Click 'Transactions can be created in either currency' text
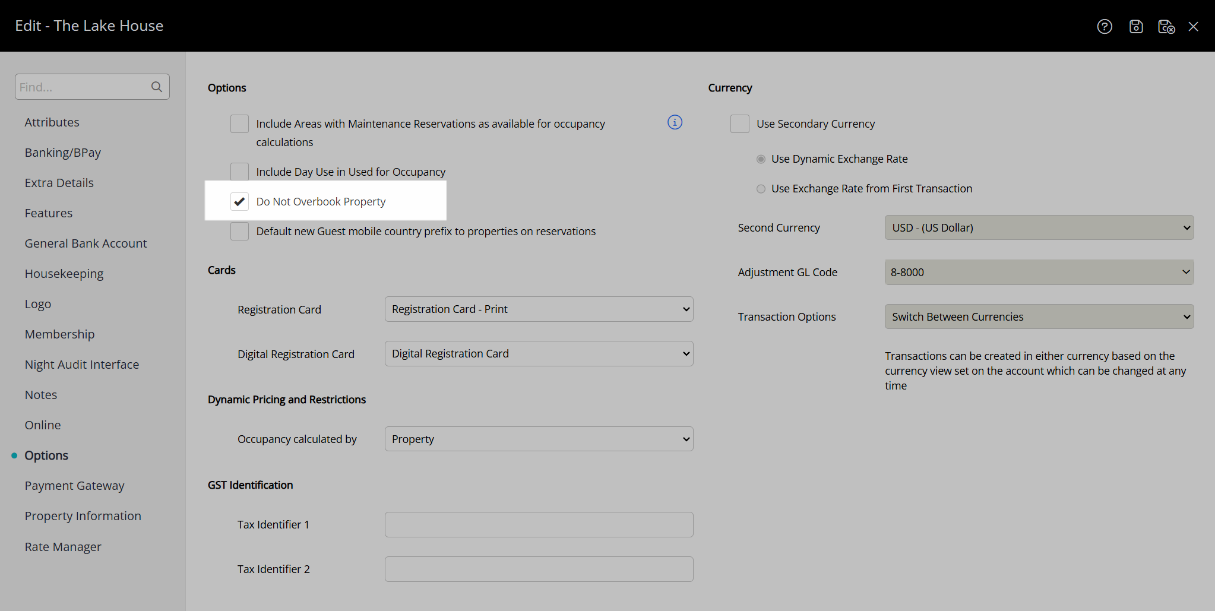The width and height of the screenshot is (1215, 611). pos(1035,371)
